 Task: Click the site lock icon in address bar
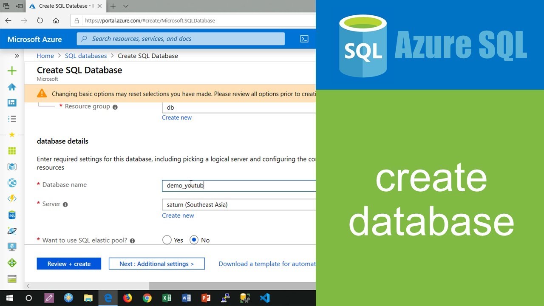(77, 20)
